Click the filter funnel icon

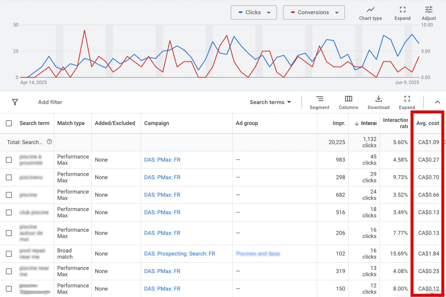(x=15, y=102)
